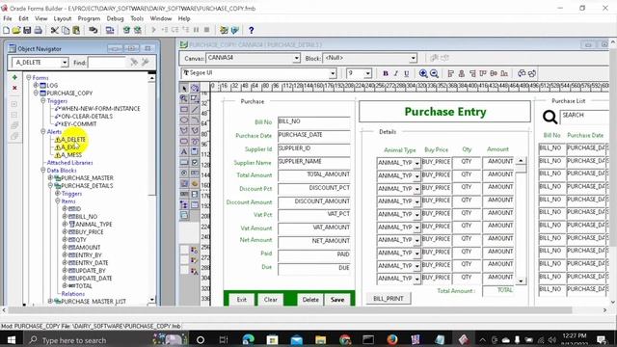
Task: Toggle Underline text formatting
Action: point(407,73)
